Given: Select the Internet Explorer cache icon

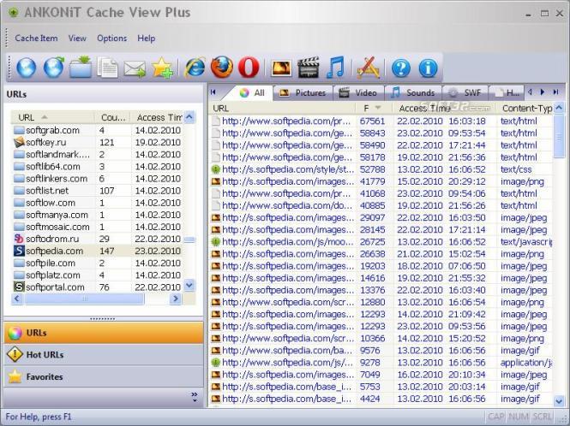Looking at the screenshot, I should click(195, 68).
